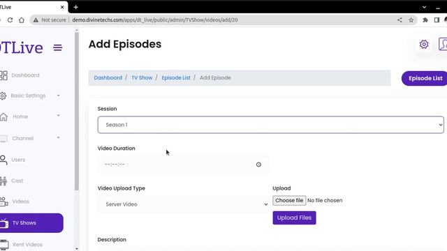Viewport: 447px width, 251px height.
Task: Follow the Episode List breadcrumb link
Action: click(176, 77)
